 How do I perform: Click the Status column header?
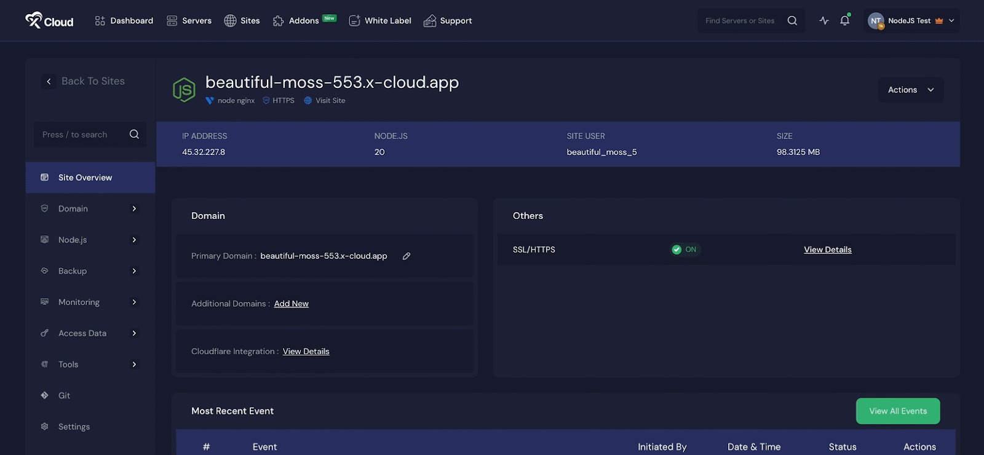pyautogui.click(x=843, y=447)
